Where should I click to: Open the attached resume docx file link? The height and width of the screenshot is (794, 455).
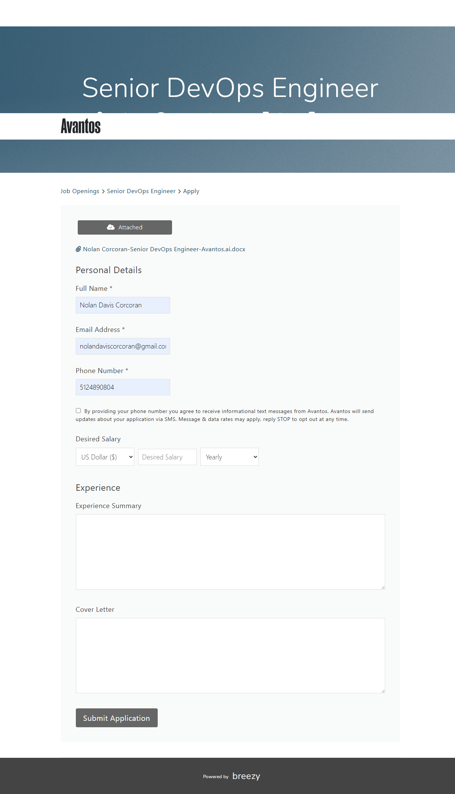click(164, 249)
